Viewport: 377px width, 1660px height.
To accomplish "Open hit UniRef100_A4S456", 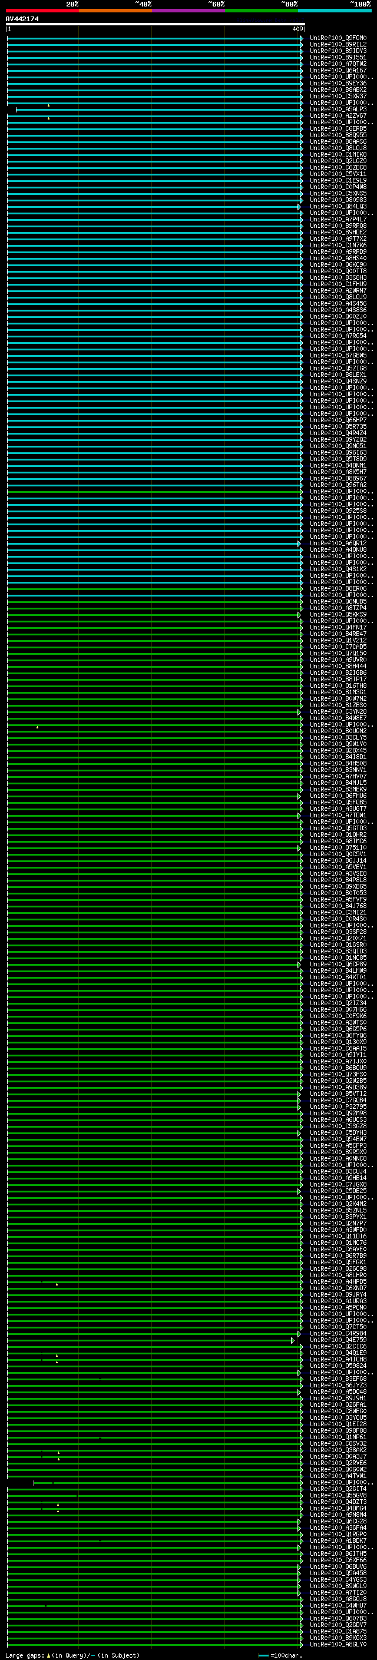I will coord(338,303).
